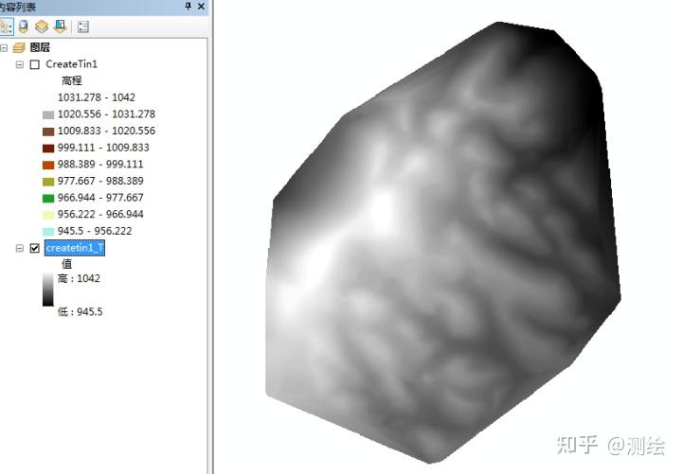This screenshot has height=474, width=682.
Task: Click the 956.222 - 966.944 class label
Action: (x=100, y=214)
